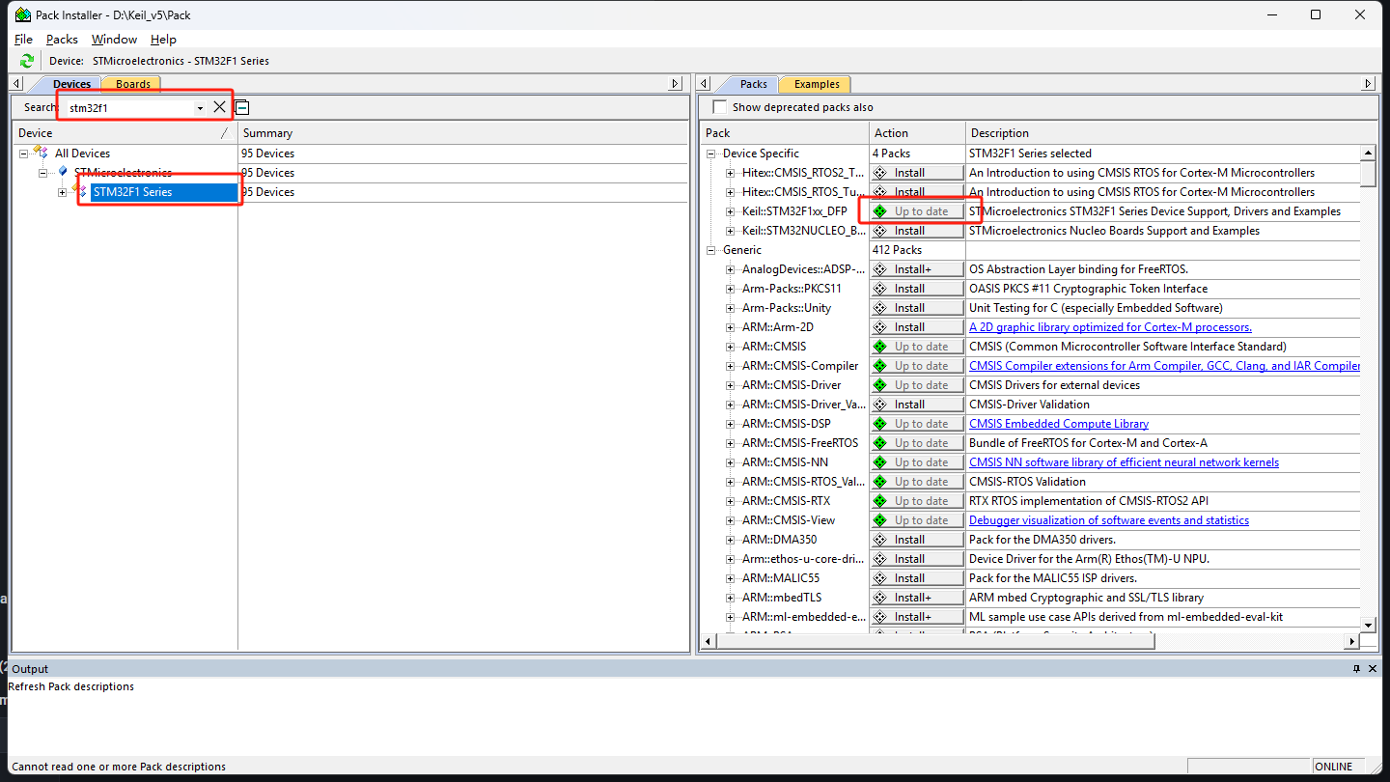Click the Pack column header
This screenshot has height=782, width=1390.
click(785, 133)
